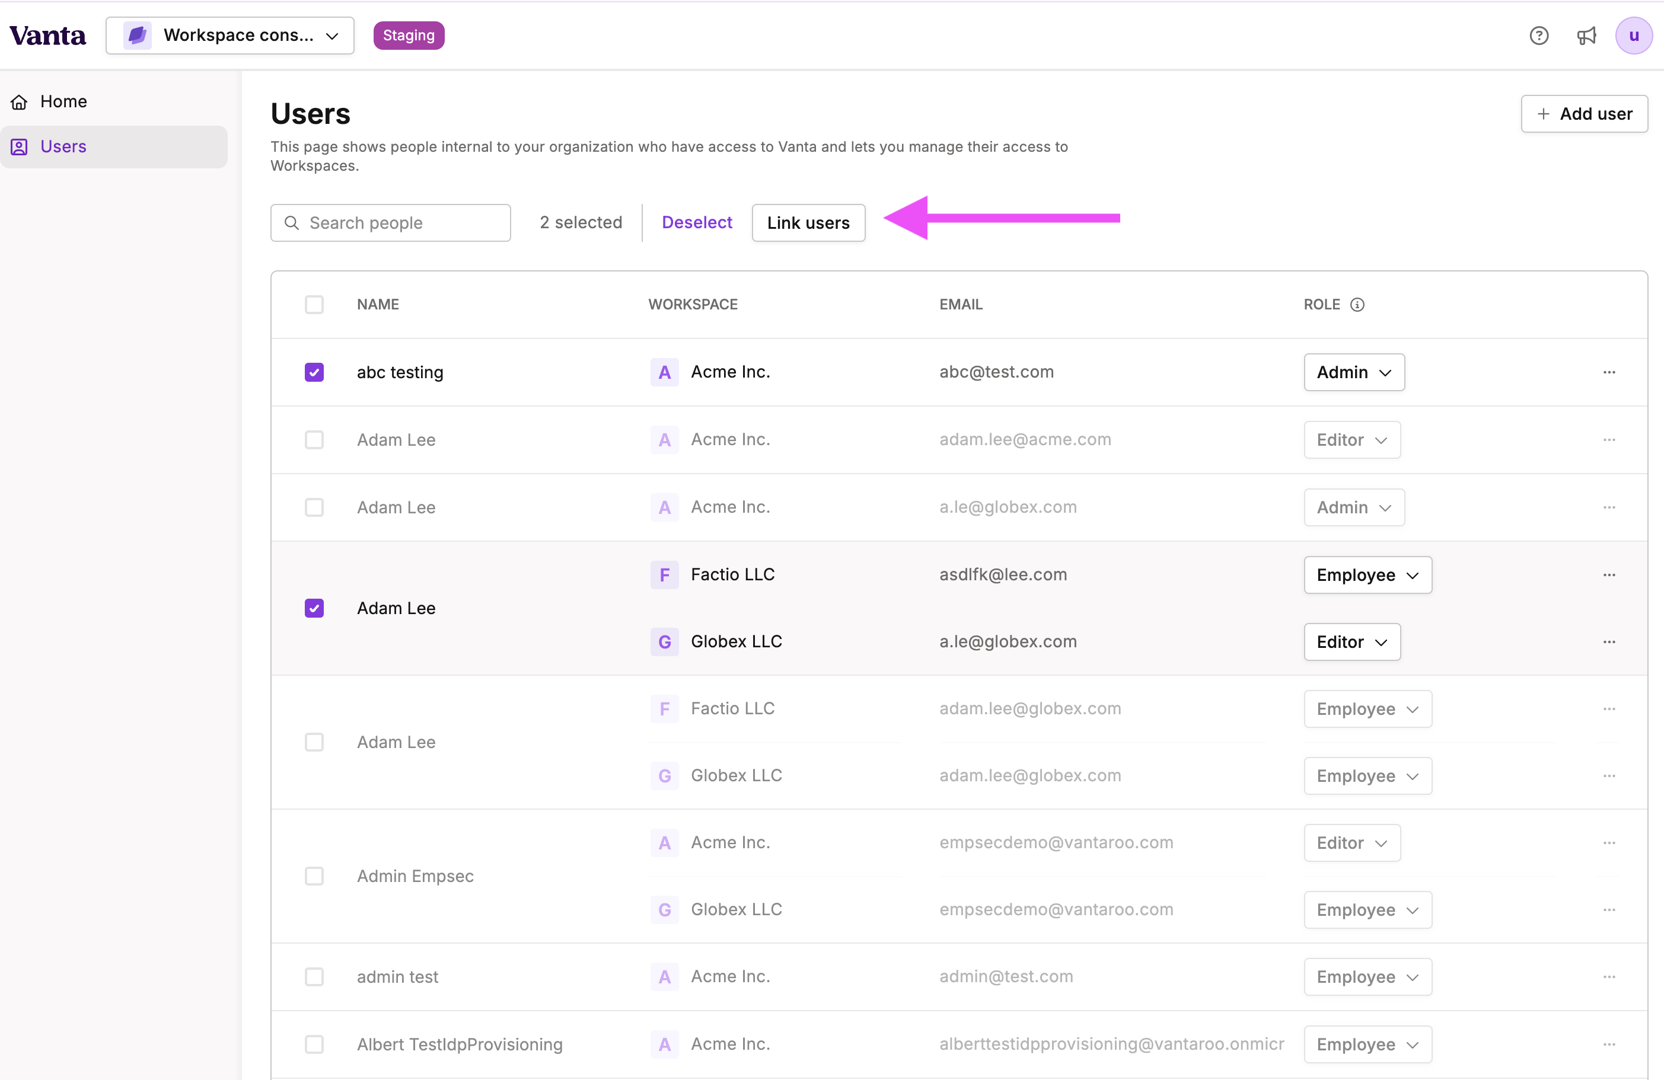
Task: Check the admin test checkbox
Action: coord(314,976)
